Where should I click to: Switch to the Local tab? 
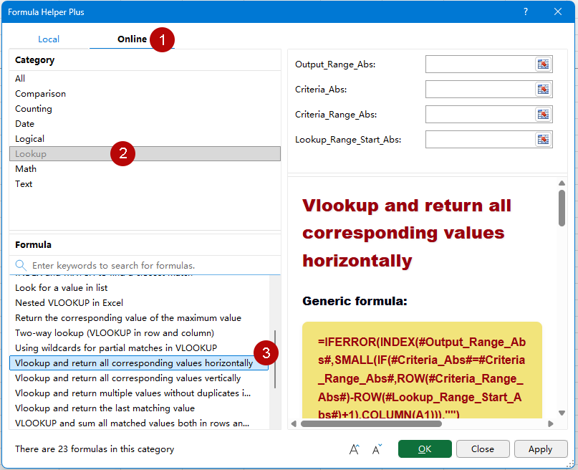pyautogui.click(x=49, y=39)
